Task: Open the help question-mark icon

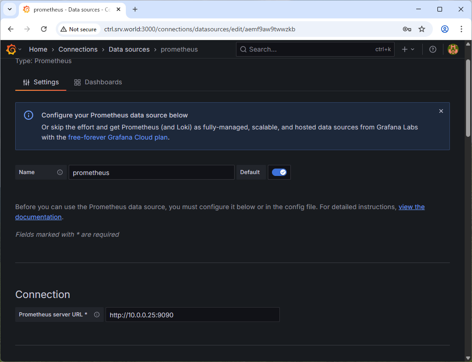Action: click(x=432, y=49)
